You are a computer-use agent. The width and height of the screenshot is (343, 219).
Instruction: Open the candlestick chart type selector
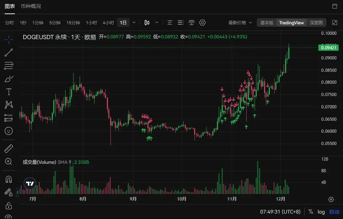pyautogui.click(x=147, y=22)
